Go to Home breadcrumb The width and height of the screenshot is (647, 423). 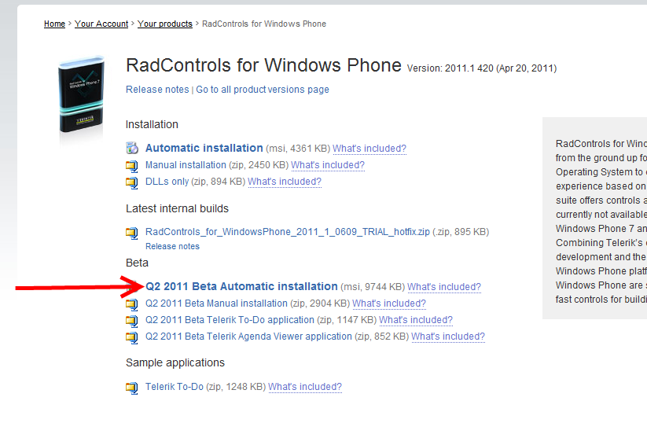point(54,24)
